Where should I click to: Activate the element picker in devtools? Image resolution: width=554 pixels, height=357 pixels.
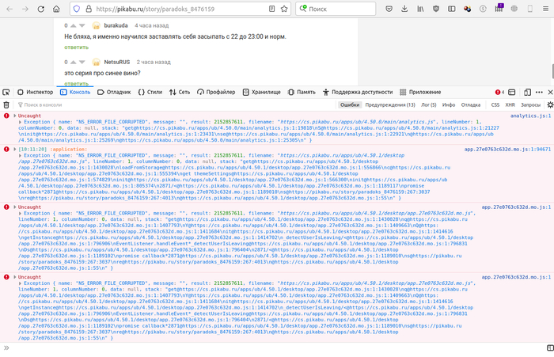click(x=6, y=92)
